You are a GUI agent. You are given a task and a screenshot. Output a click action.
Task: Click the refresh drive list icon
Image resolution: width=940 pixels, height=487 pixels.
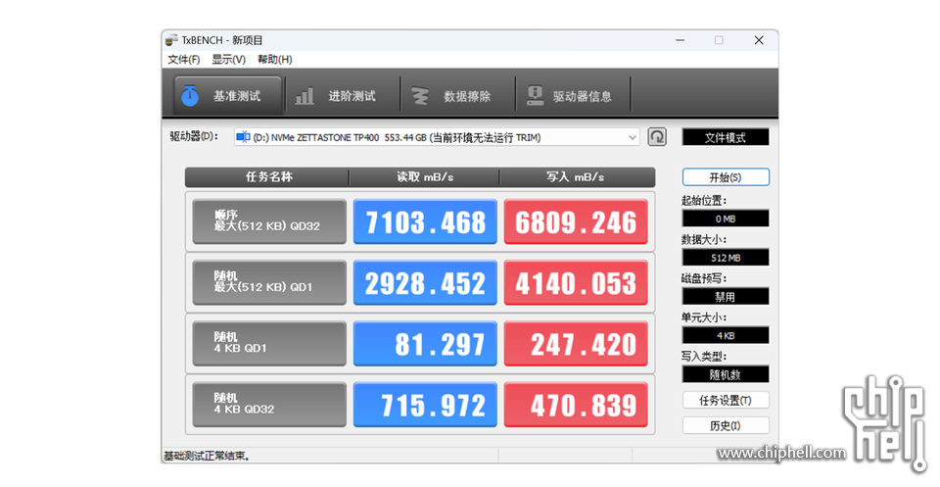(x=657, y=137)
